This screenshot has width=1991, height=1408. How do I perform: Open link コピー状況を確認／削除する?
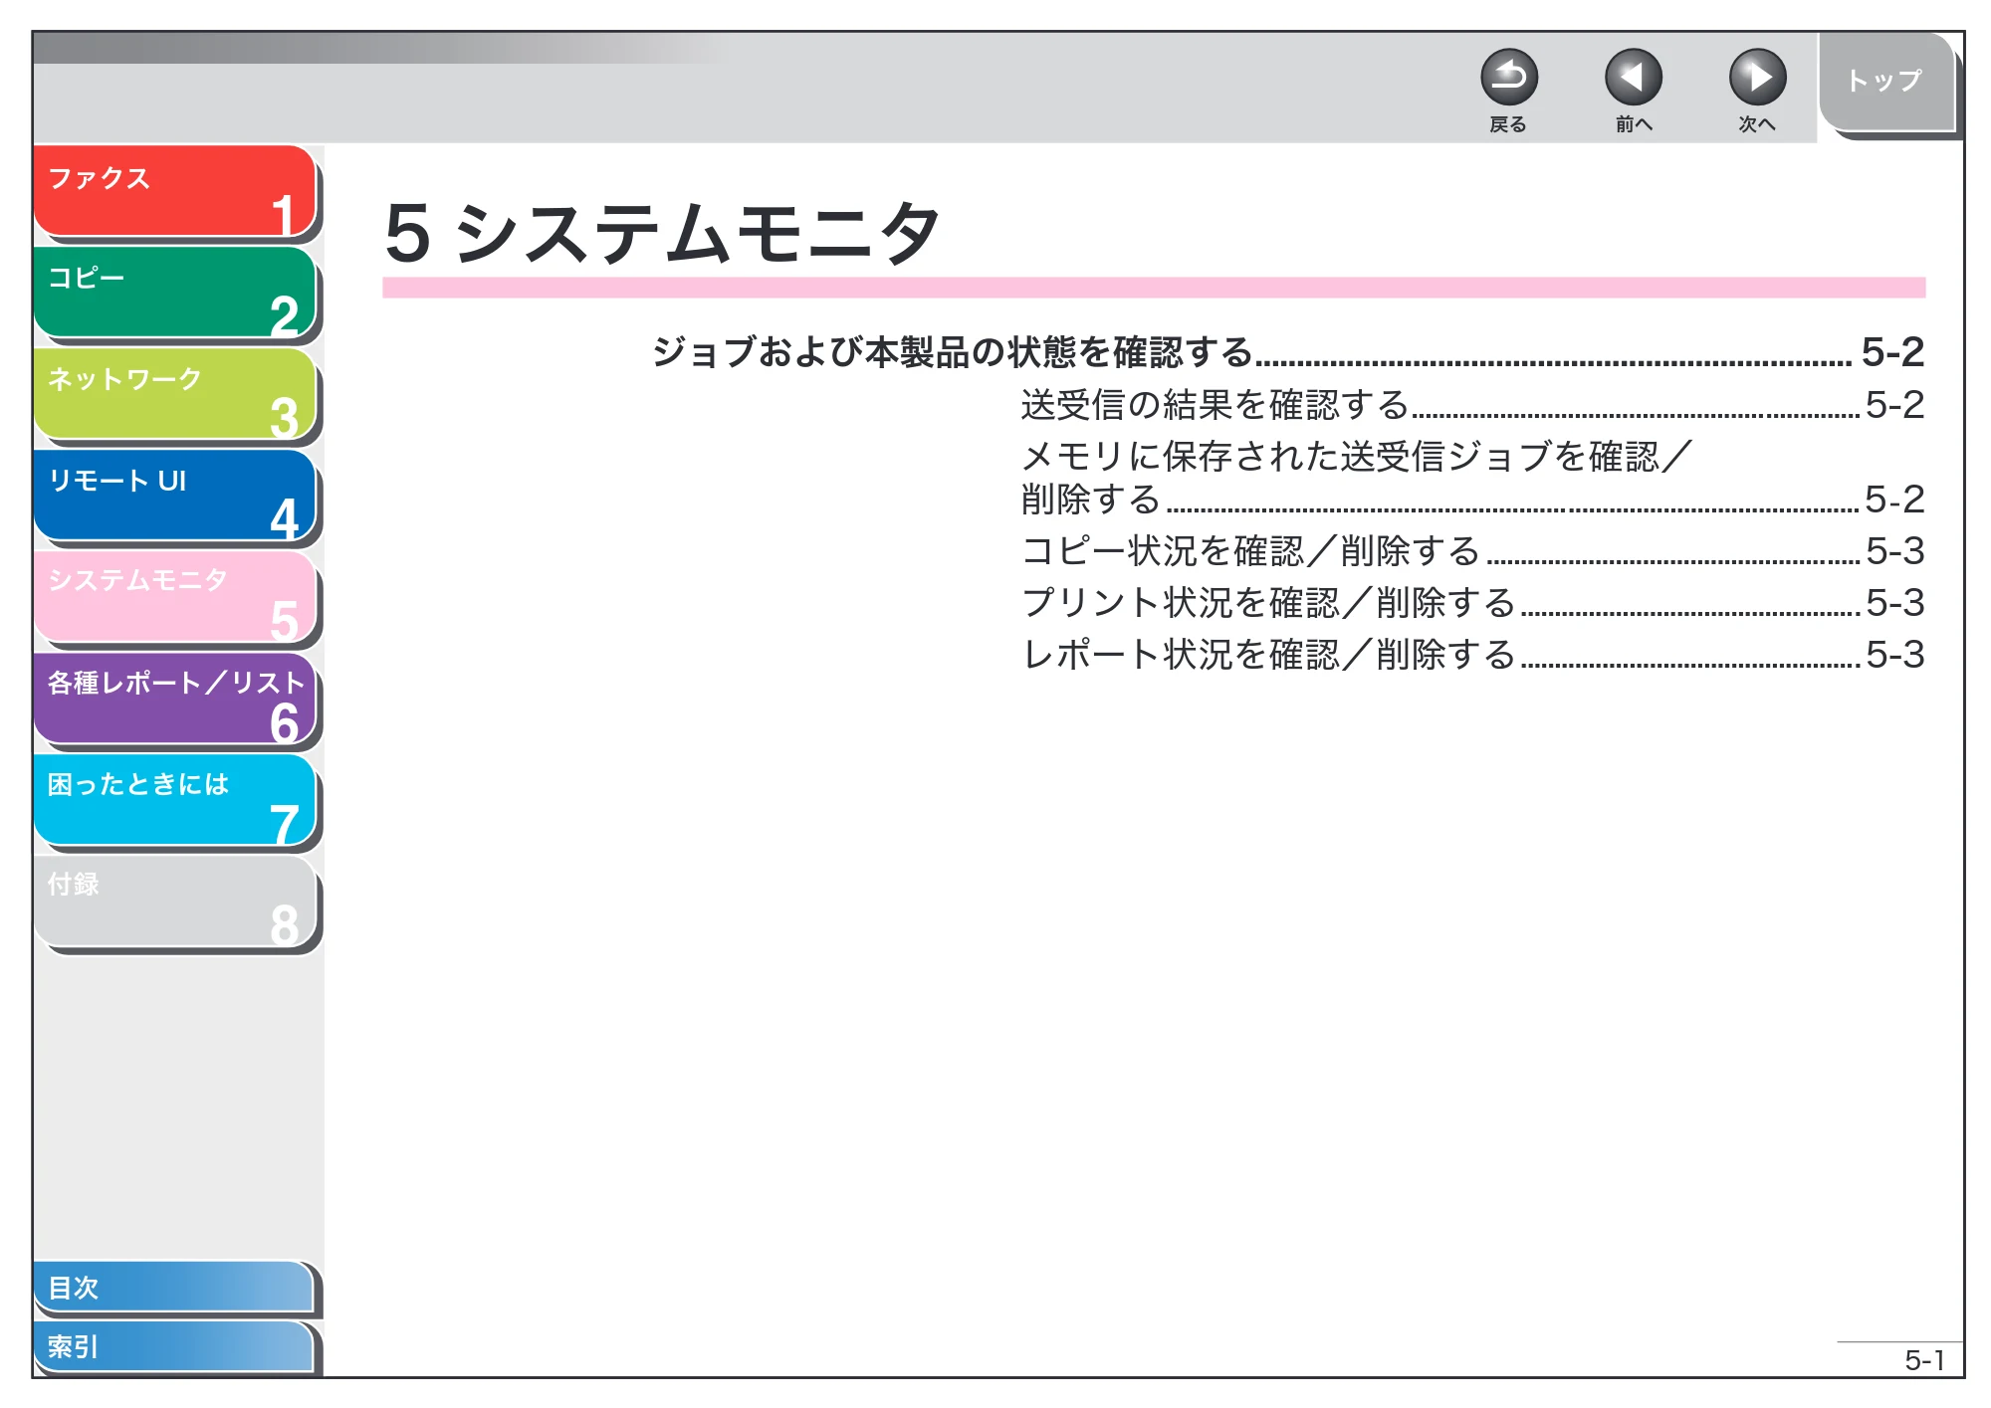click(x=1472, y=551)
